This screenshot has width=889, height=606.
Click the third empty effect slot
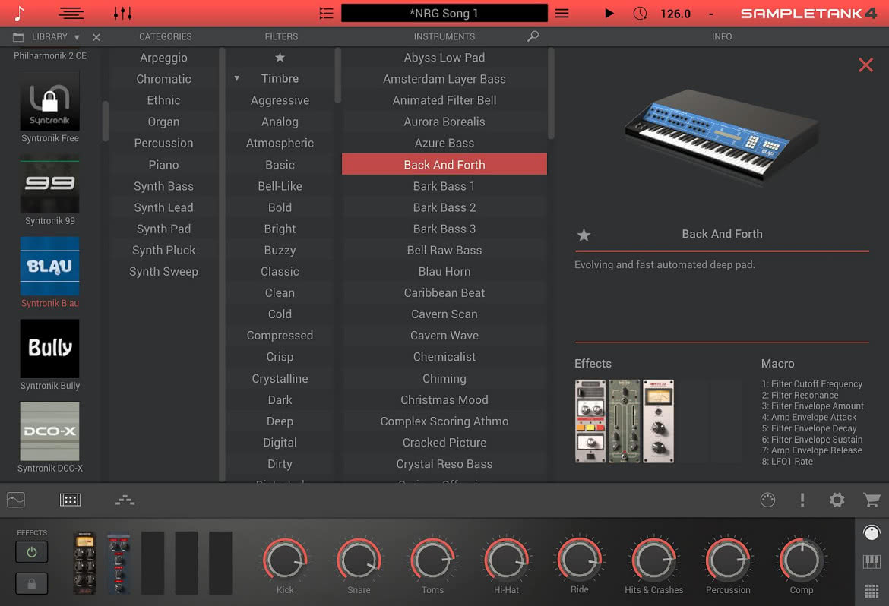153,563
